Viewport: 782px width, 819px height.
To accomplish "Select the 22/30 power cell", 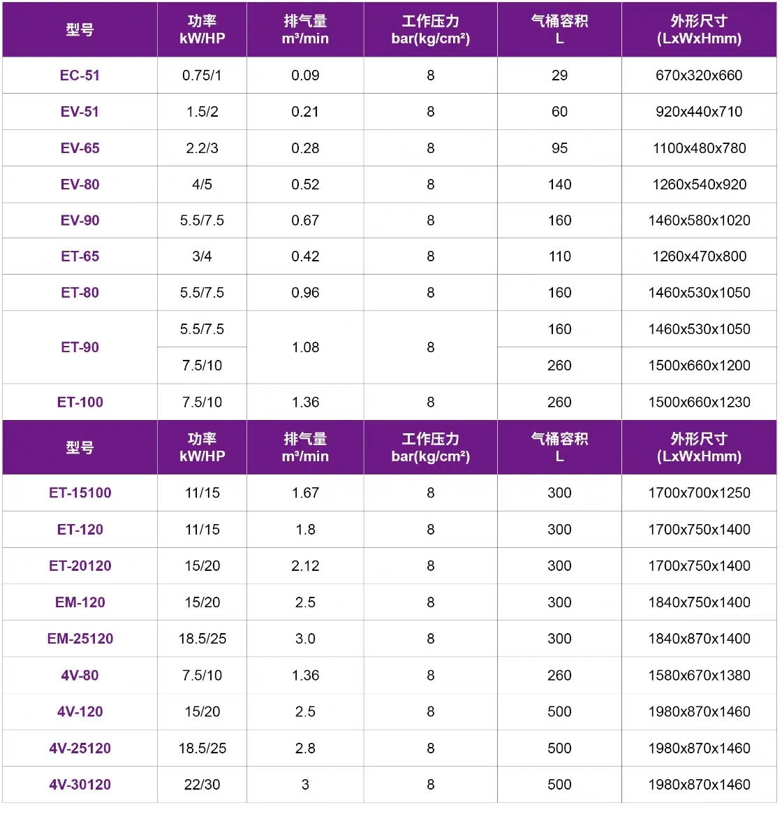I will point(202,784).
